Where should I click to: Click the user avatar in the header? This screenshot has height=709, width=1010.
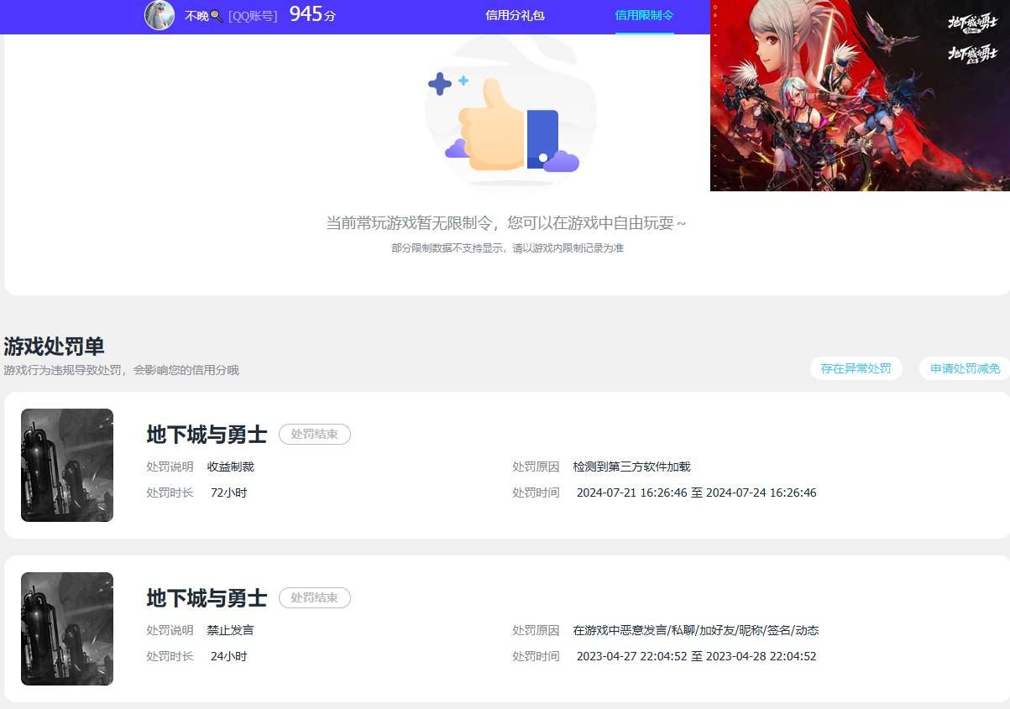tap(160, 15)
